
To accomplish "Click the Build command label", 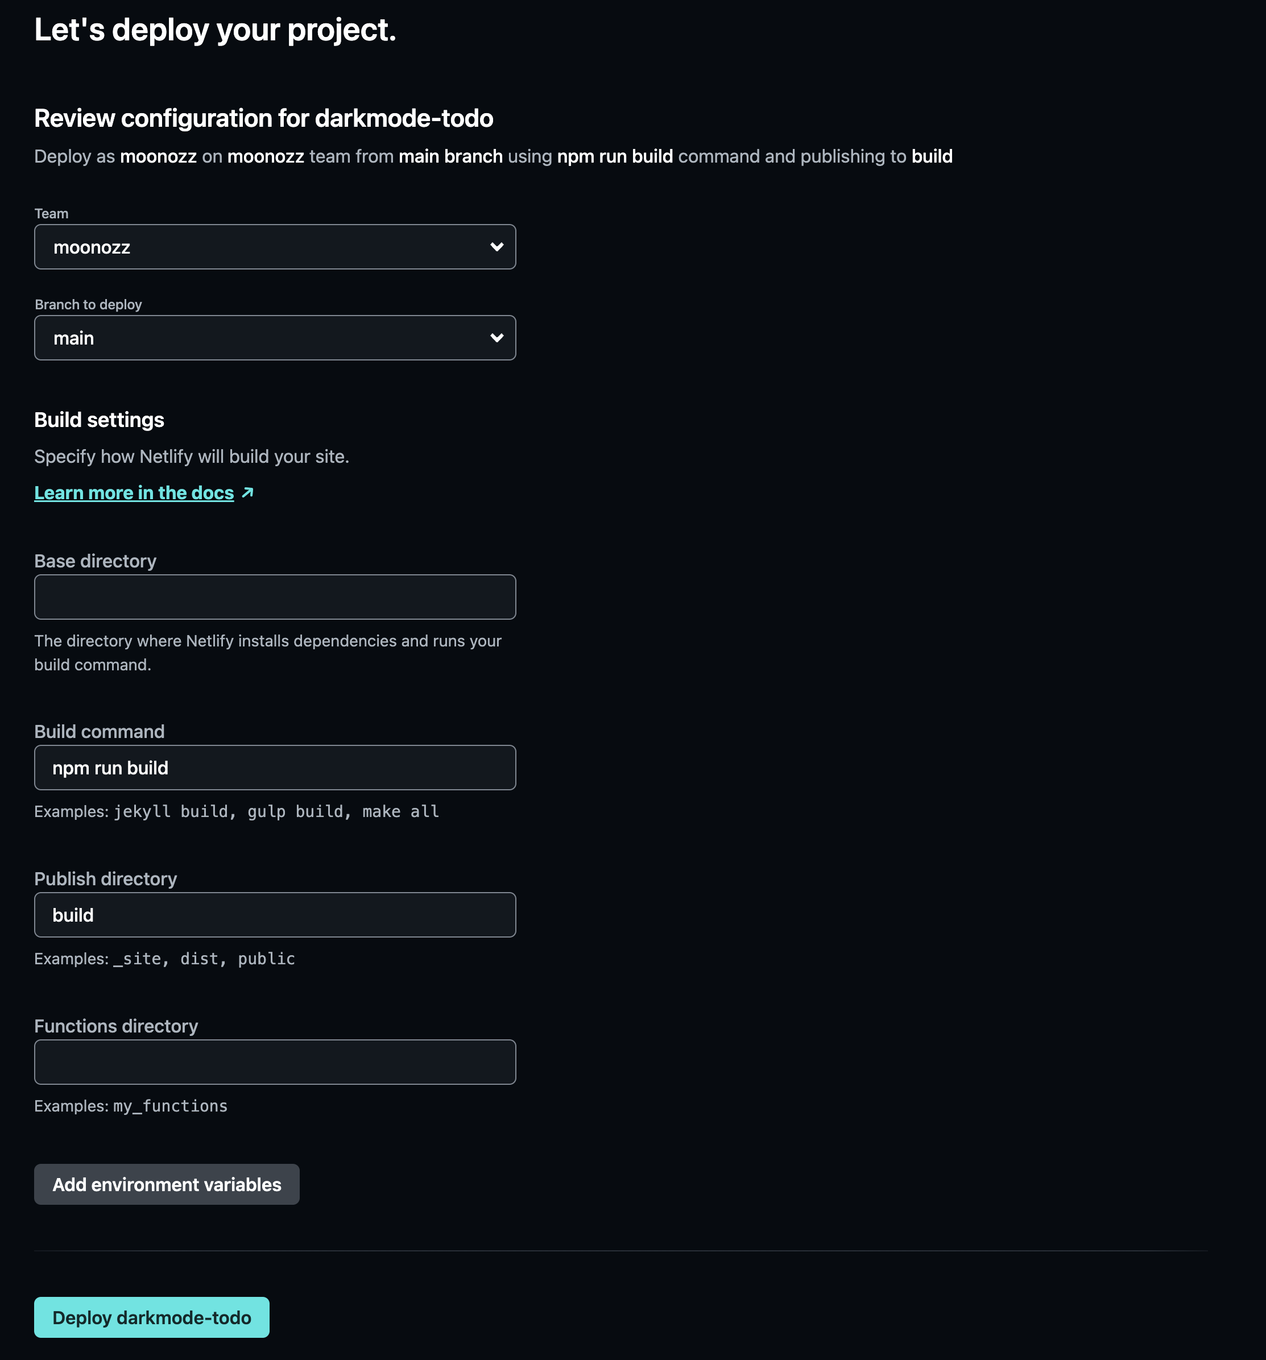I will pos(99,731).
